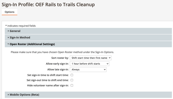This screenshot has width=173, height=99.
Task: Click the Open Roster (Additional Settings) header title
Action: click(x=32, y=44)
